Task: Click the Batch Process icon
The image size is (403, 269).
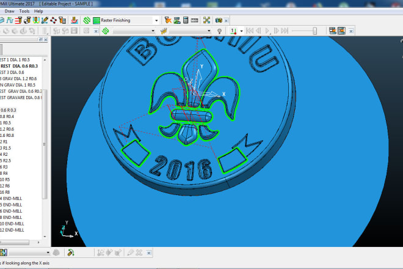Action: [x=177, y=20]
